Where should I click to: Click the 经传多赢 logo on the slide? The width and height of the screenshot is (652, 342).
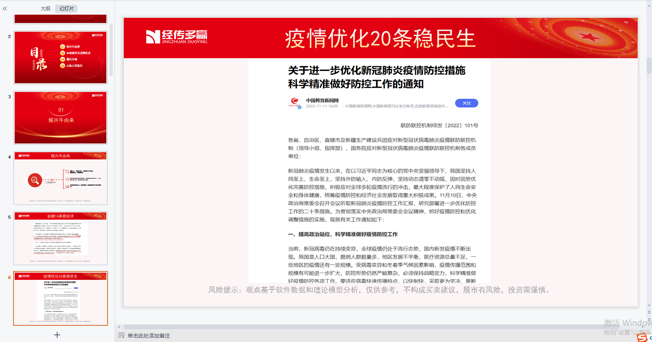tap(177, 37)
